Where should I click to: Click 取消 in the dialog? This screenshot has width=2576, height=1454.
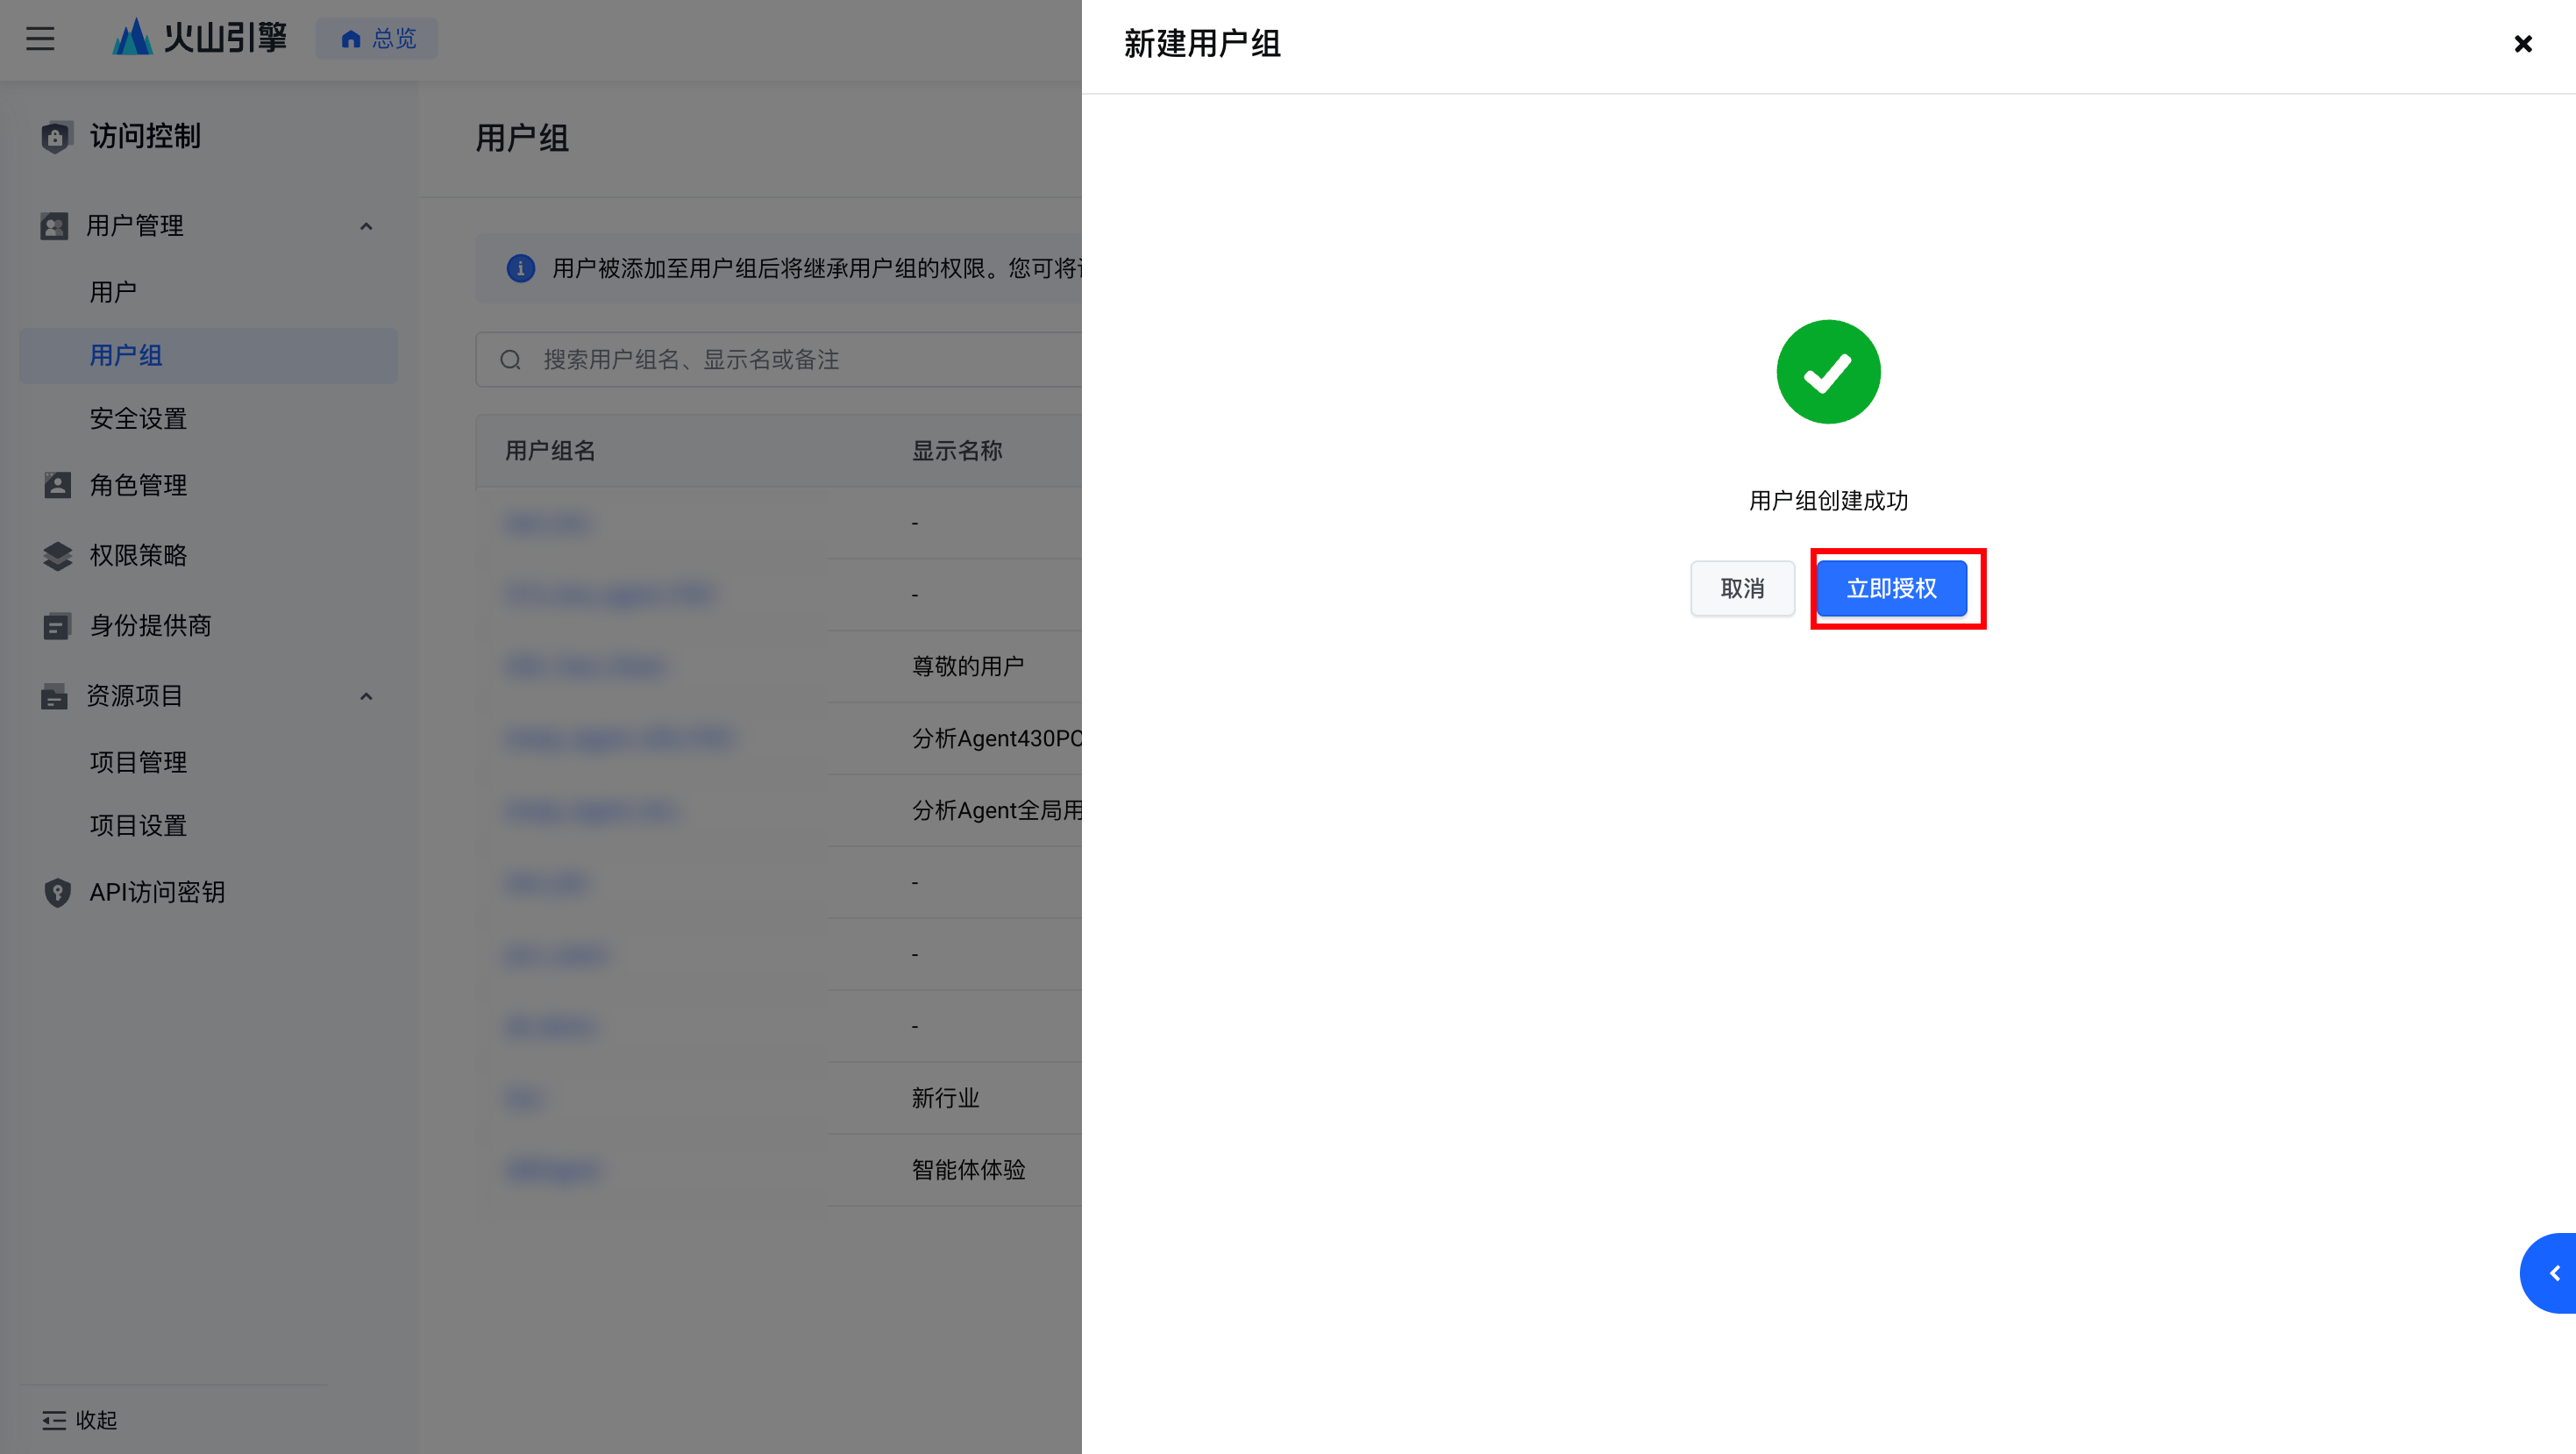[x=1742, y=588]
